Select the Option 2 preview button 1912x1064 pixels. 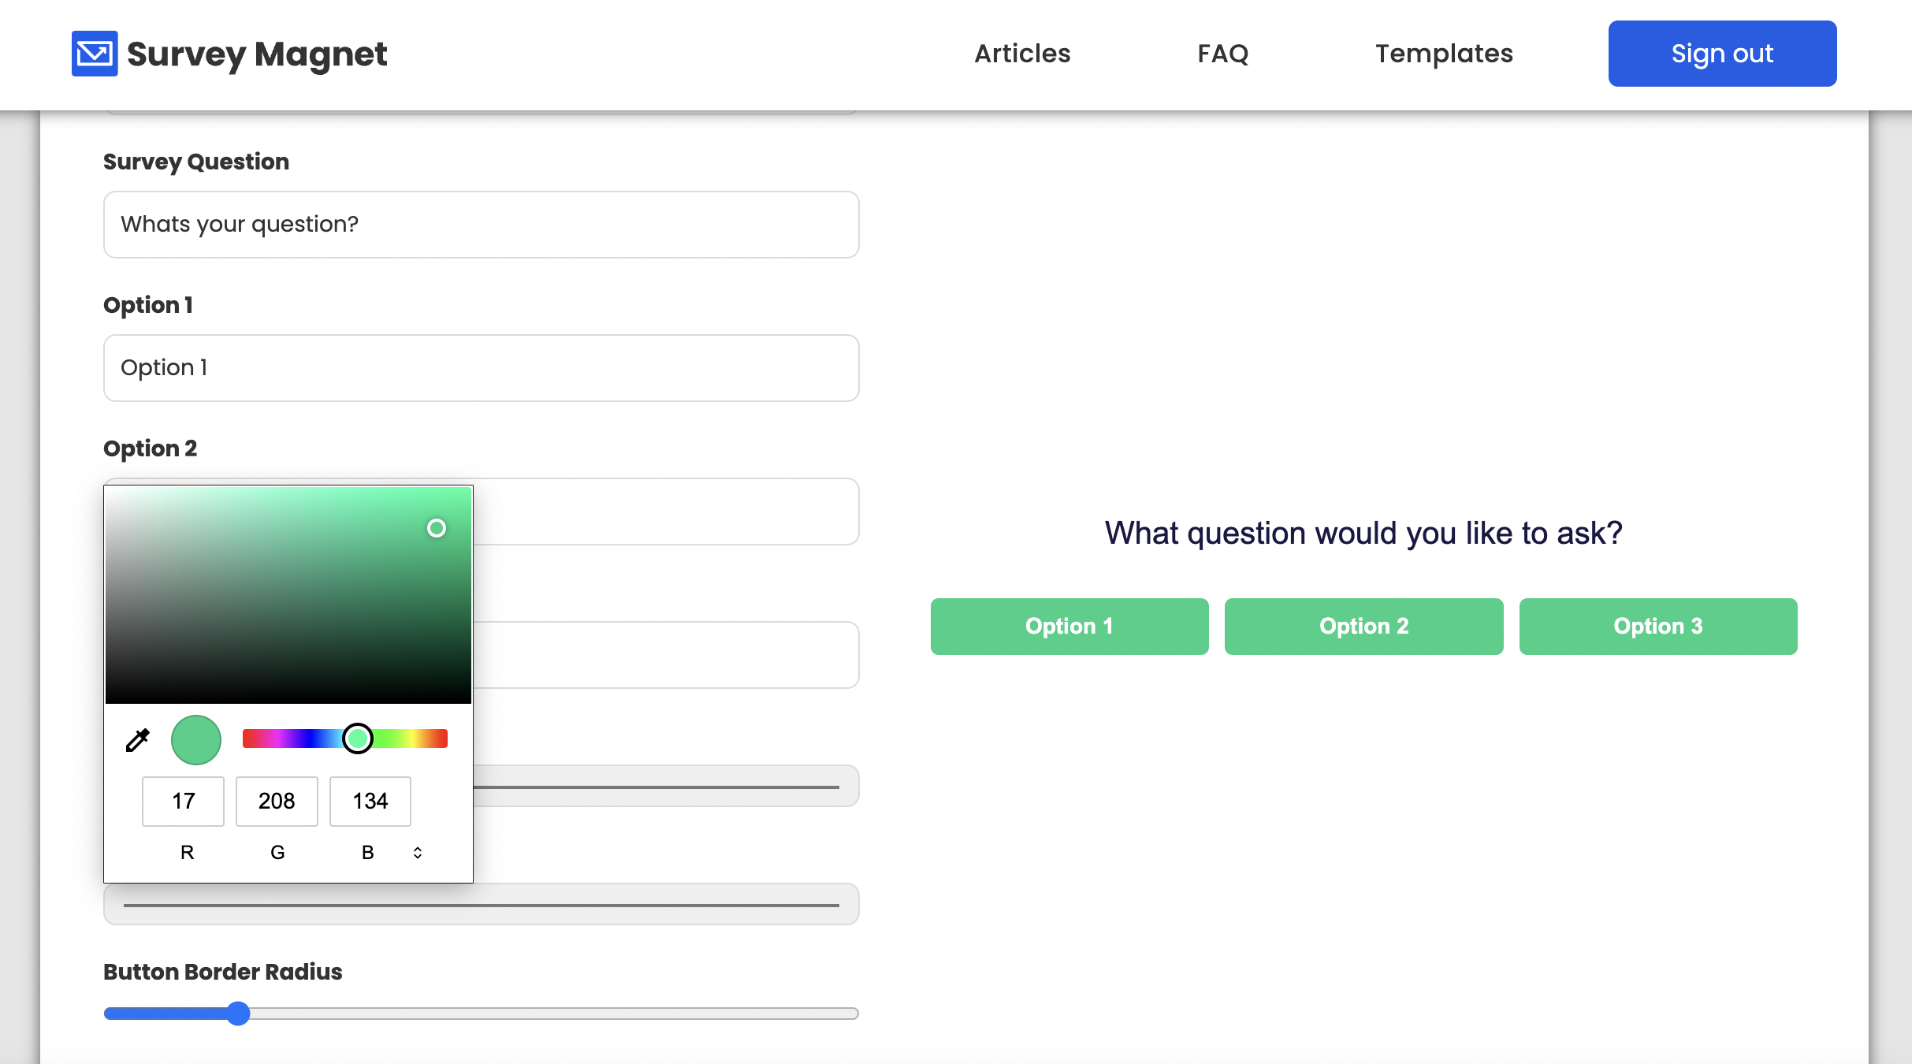point(1364,627)
